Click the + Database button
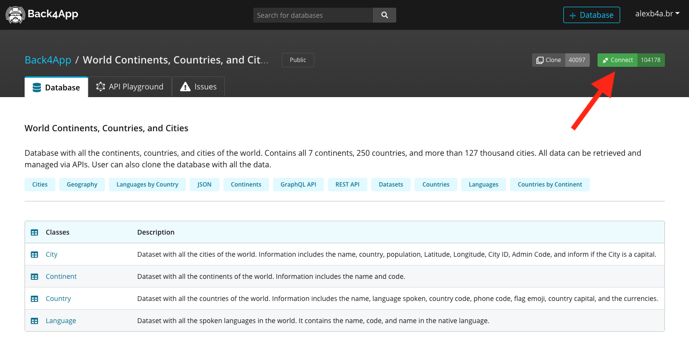The image size is (689, 350). 592,15
